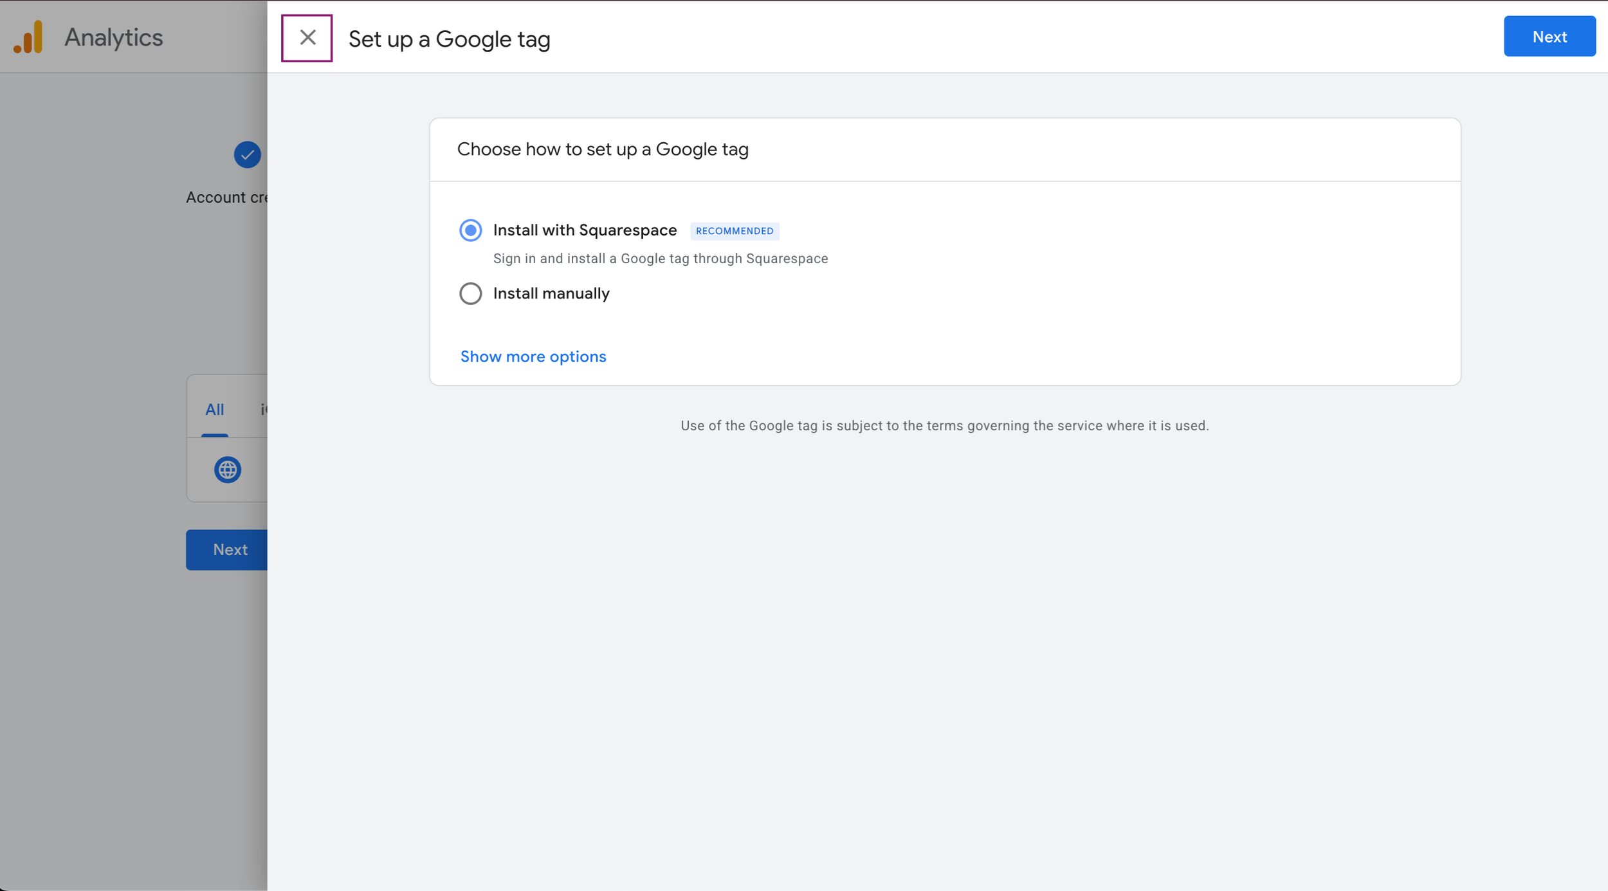Click the 'Sign in and install' description text
The image size is (1608, 891).
pyautogui.click(x=660, y=259)
